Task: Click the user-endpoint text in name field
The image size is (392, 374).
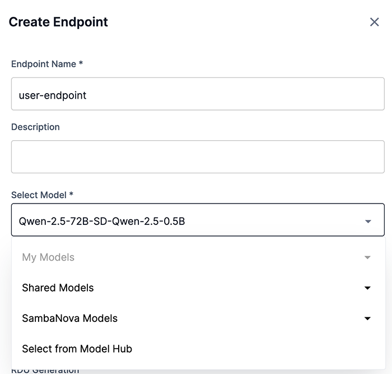Action: [x=53, y=95]
